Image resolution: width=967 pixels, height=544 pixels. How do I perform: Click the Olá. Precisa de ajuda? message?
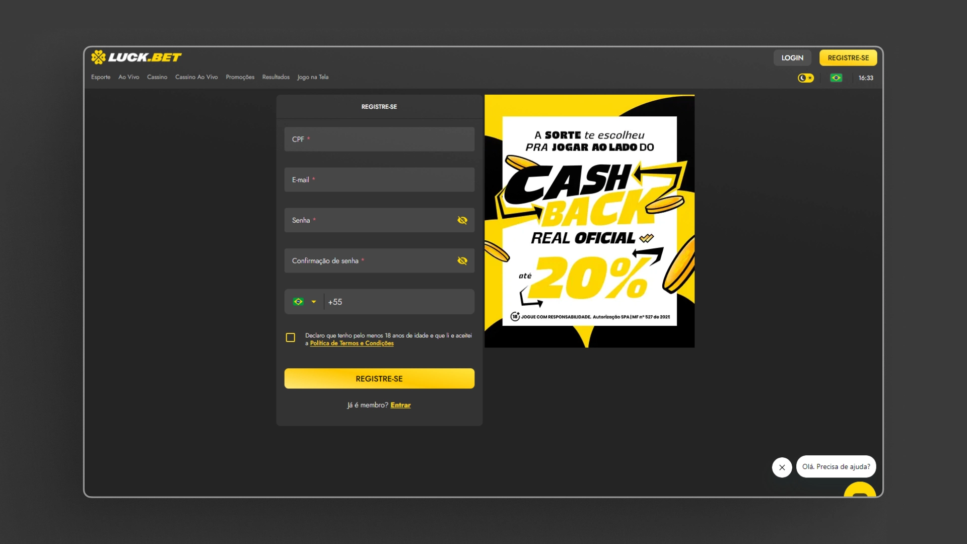pyautogui.click(x=836, y=467)
